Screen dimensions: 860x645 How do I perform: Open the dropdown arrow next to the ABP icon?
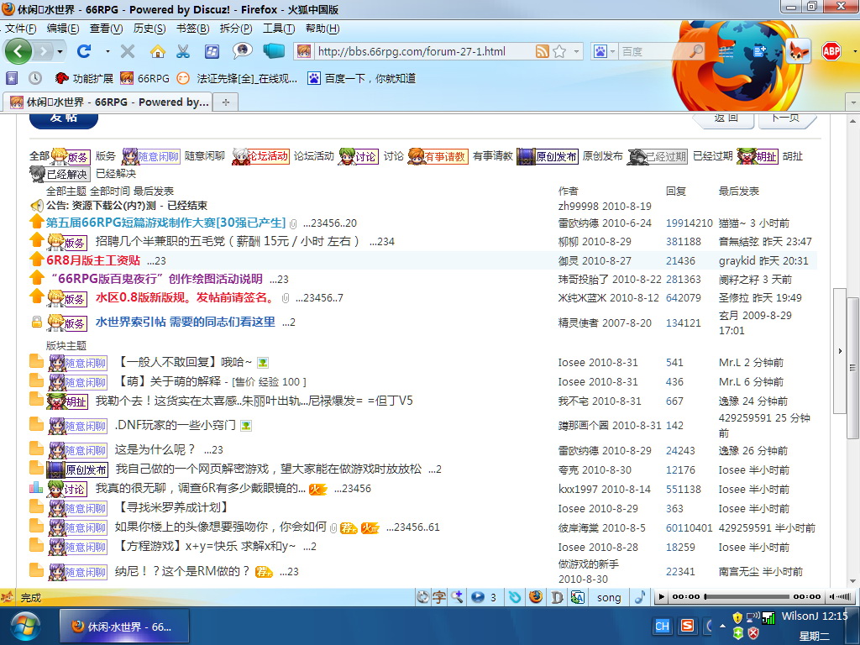click(x=854, y=51)
